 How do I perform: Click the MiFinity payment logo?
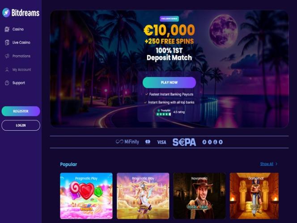coord(127,142)
